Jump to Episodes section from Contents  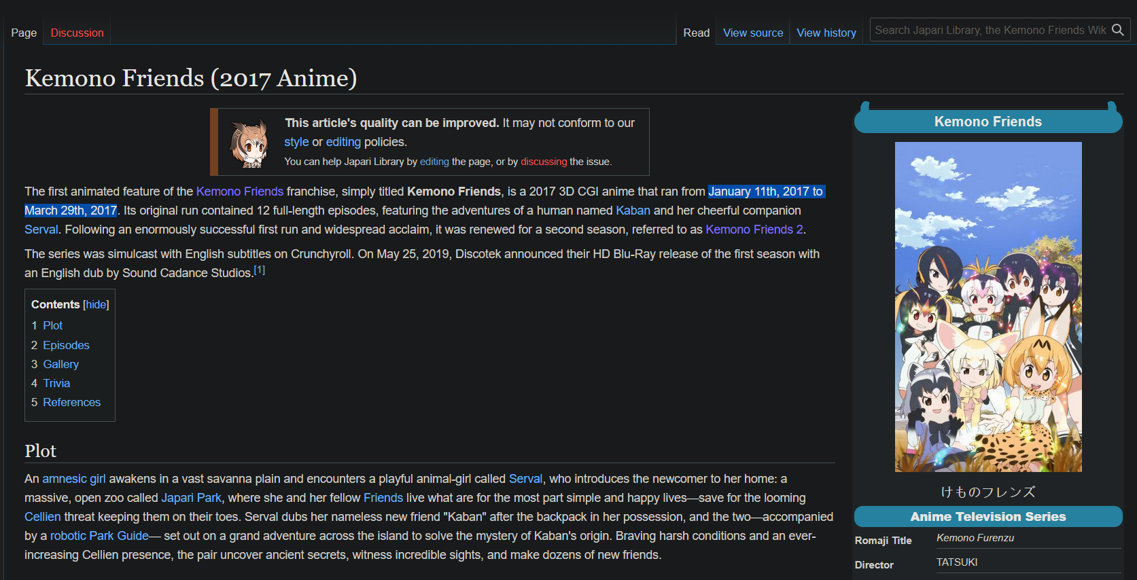click(x=66, y=345)
